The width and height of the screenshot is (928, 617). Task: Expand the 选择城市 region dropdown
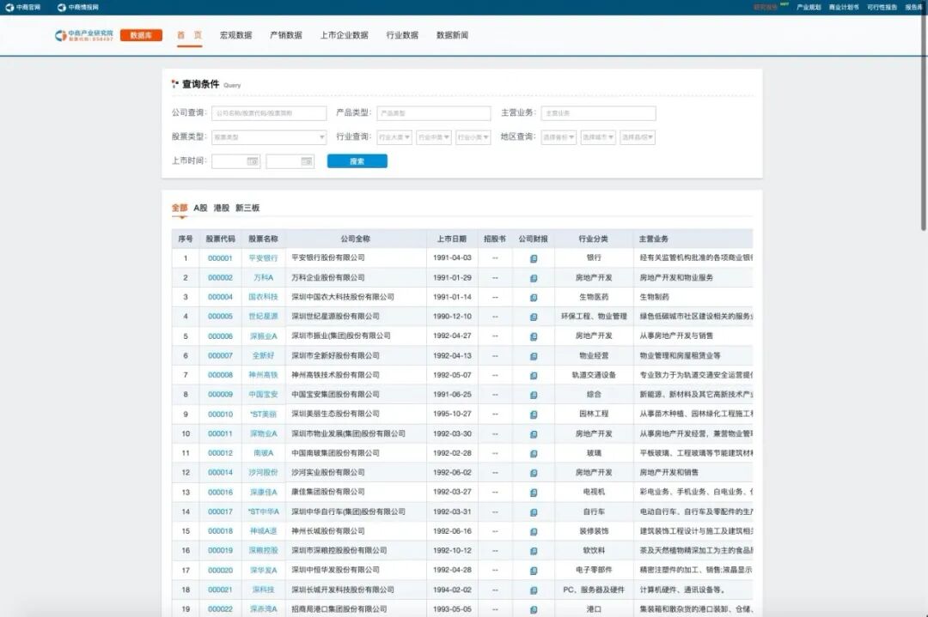point(598,137)
